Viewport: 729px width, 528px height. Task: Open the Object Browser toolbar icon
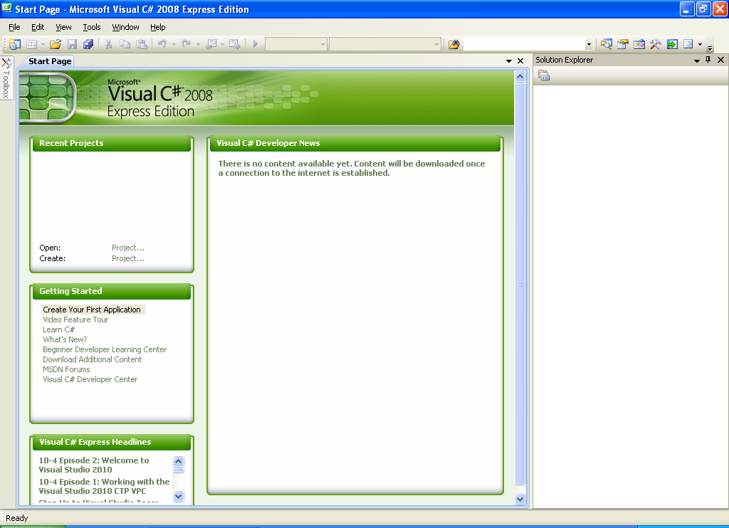point(639,44)
